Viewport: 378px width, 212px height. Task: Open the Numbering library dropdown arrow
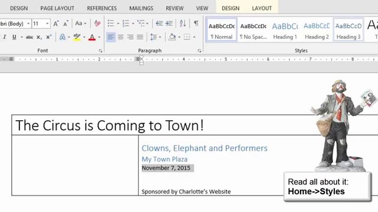tap(133, 24)
